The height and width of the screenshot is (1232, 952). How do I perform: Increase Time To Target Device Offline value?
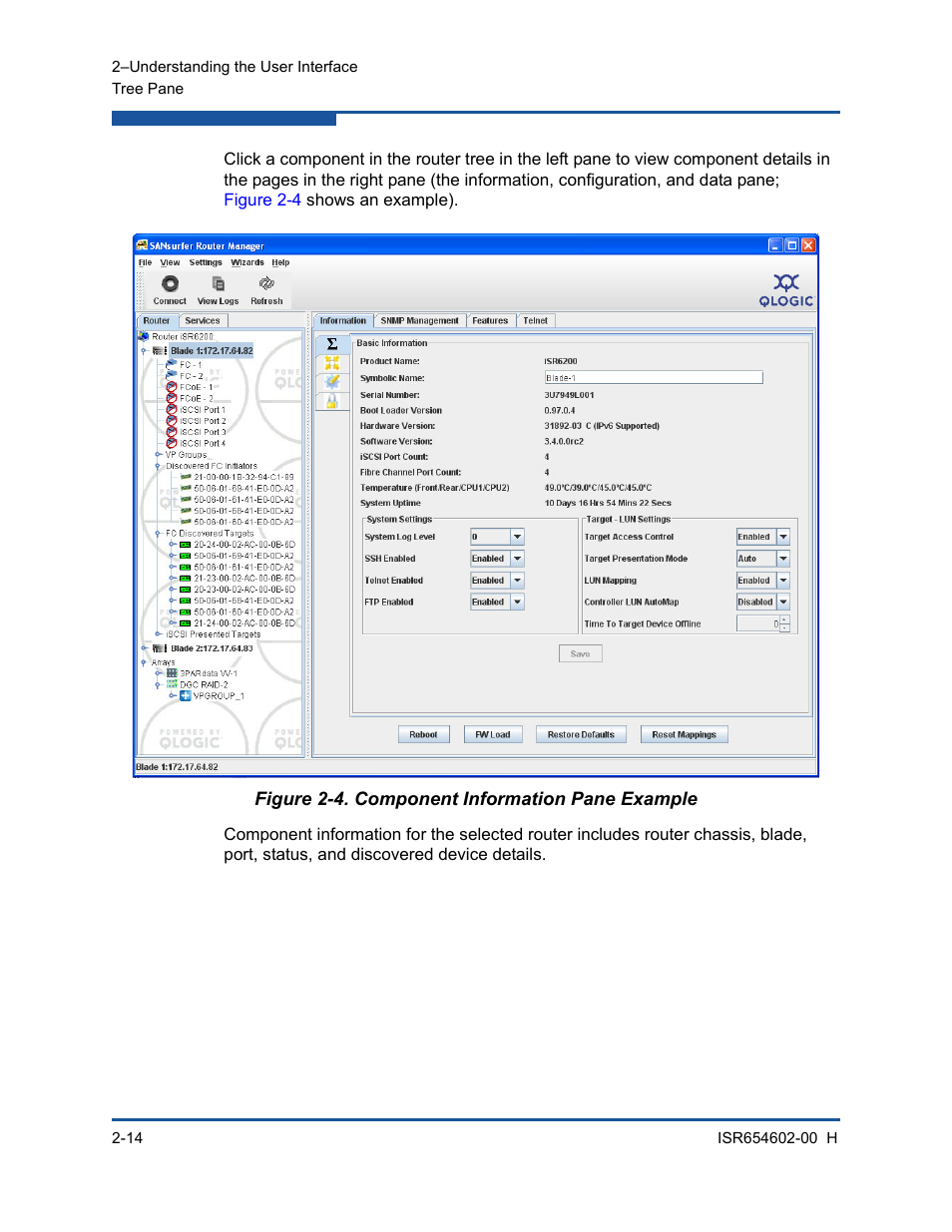(x=784, y=619)
